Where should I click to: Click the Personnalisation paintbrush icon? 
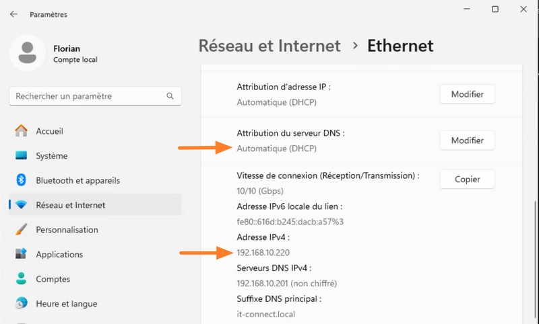tap(22, 230)
